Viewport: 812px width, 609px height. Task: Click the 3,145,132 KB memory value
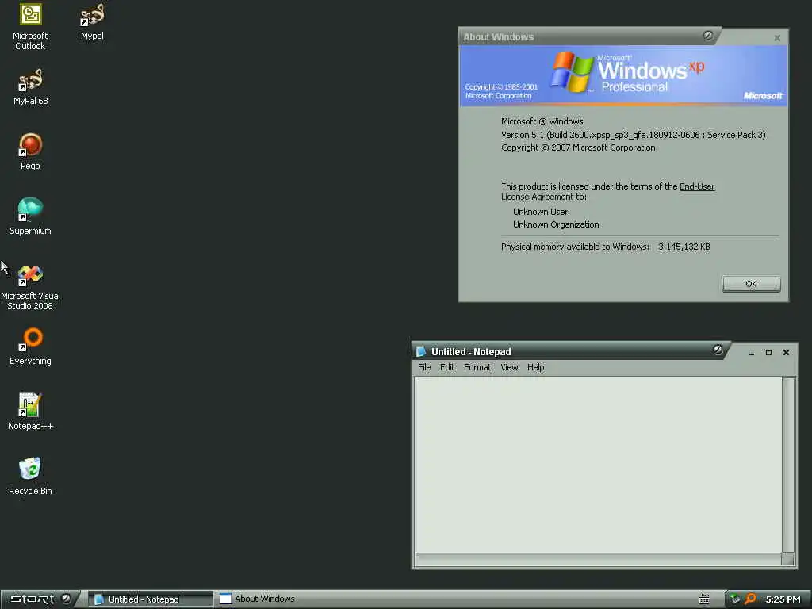(x=684, y=247)
